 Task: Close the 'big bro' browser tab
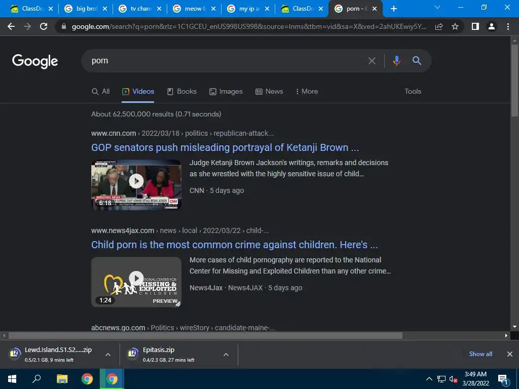105,9
